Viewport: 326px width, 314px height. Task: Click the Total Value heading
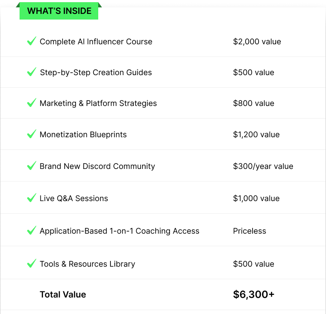[63, 294]
